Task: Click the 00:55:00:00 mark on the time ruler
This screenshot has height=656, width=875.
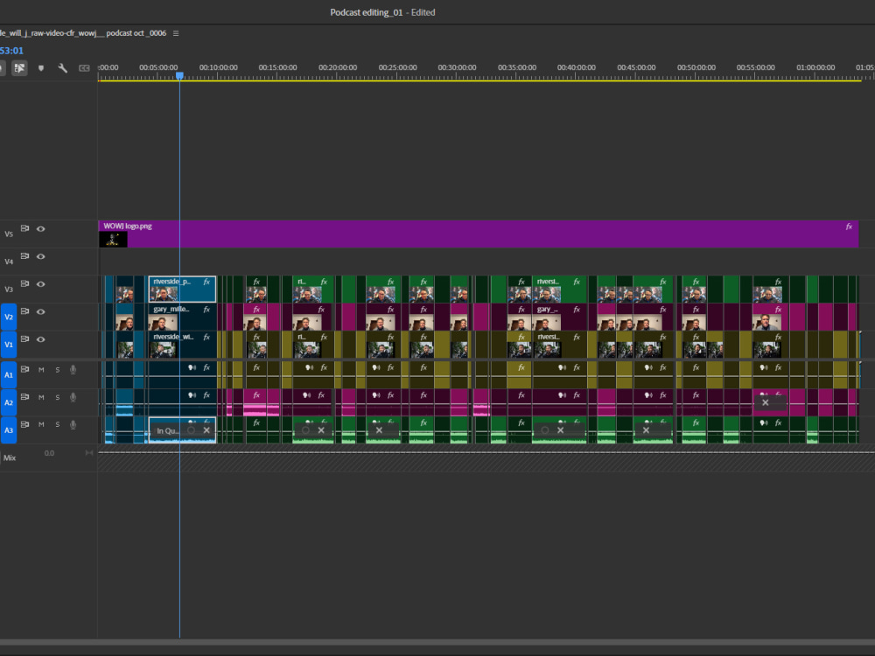Action: [756, 67]
